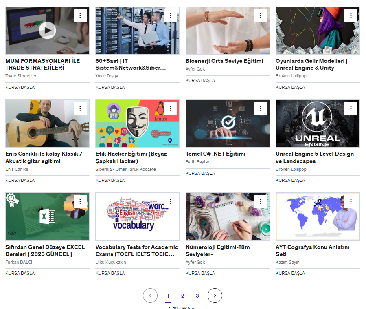Open options menu on Enis Canikli guitar course
The width and height of the screenshot is (366, 309).
click(x=80, y=108)
